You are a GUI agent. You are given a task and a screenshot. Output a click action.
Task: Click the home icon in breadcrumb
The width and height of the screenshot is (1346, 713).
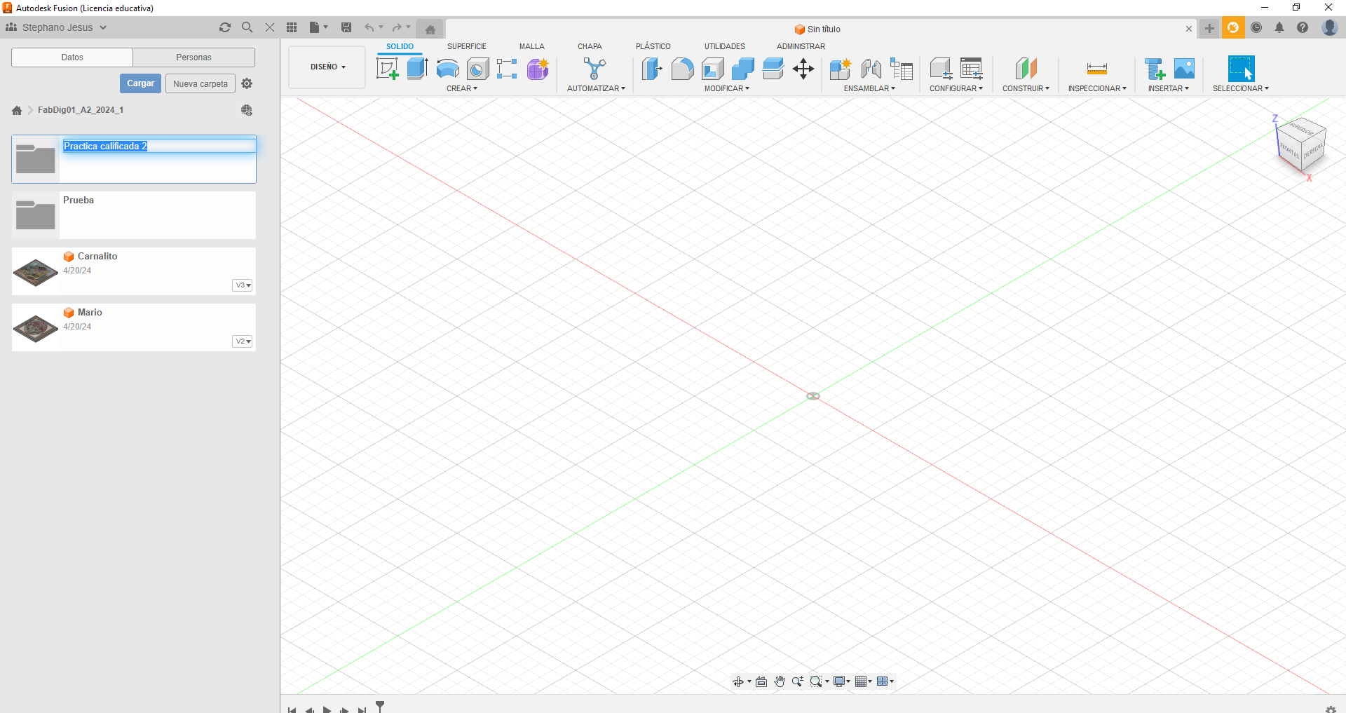point(17,110)
